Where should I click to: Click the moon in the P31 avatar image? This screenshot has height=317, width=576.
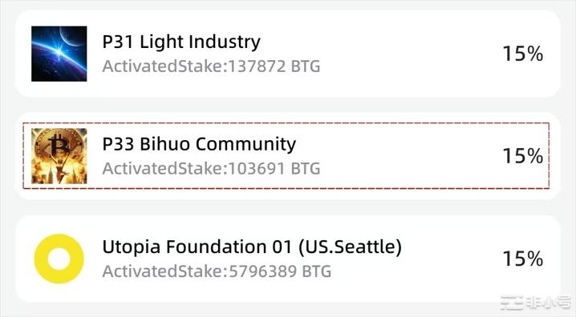coord(73,35)
